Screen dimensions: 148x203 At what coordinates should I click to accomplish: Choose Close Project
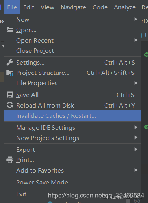coord(72,51)
